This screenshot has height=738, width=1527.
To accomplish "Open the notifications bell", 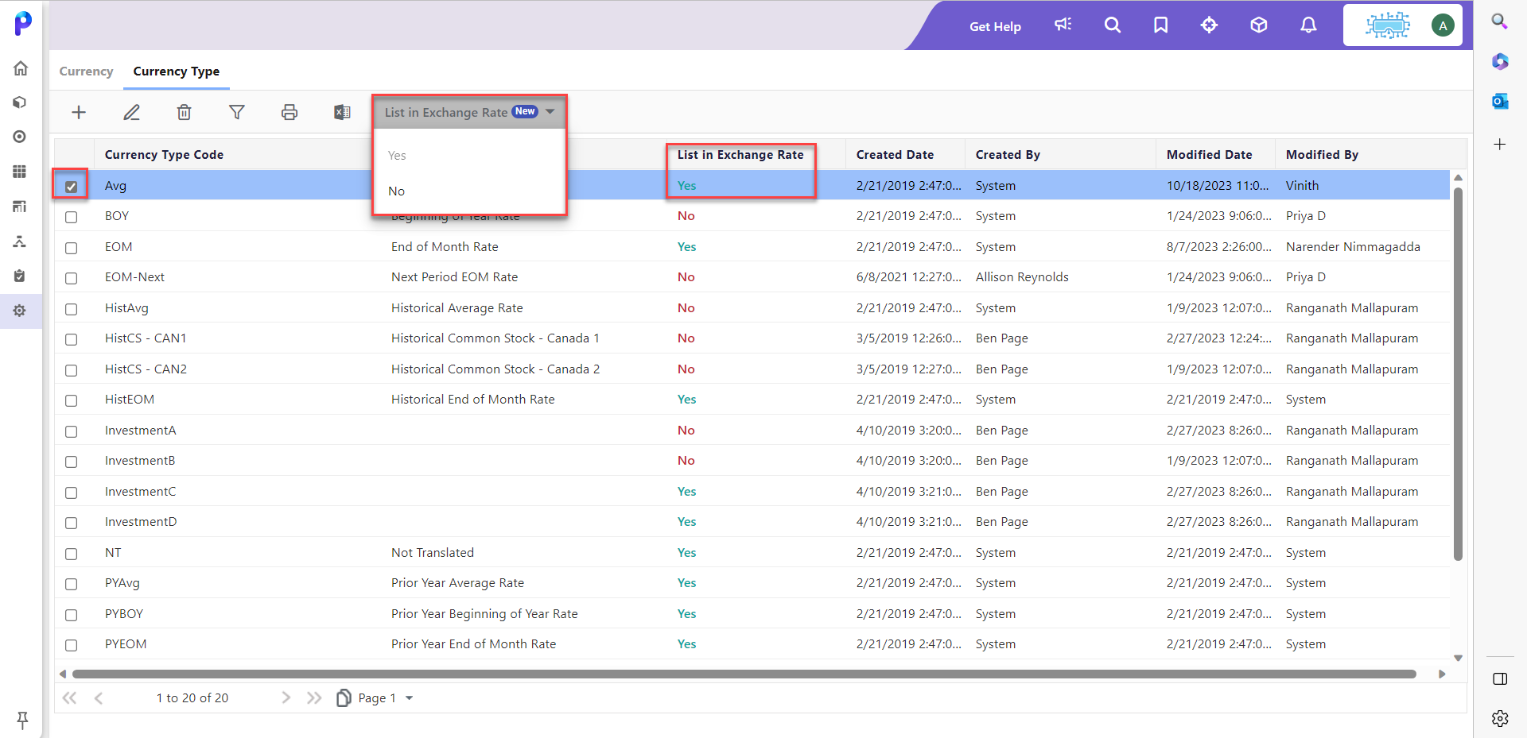I will pos(1308,25).
